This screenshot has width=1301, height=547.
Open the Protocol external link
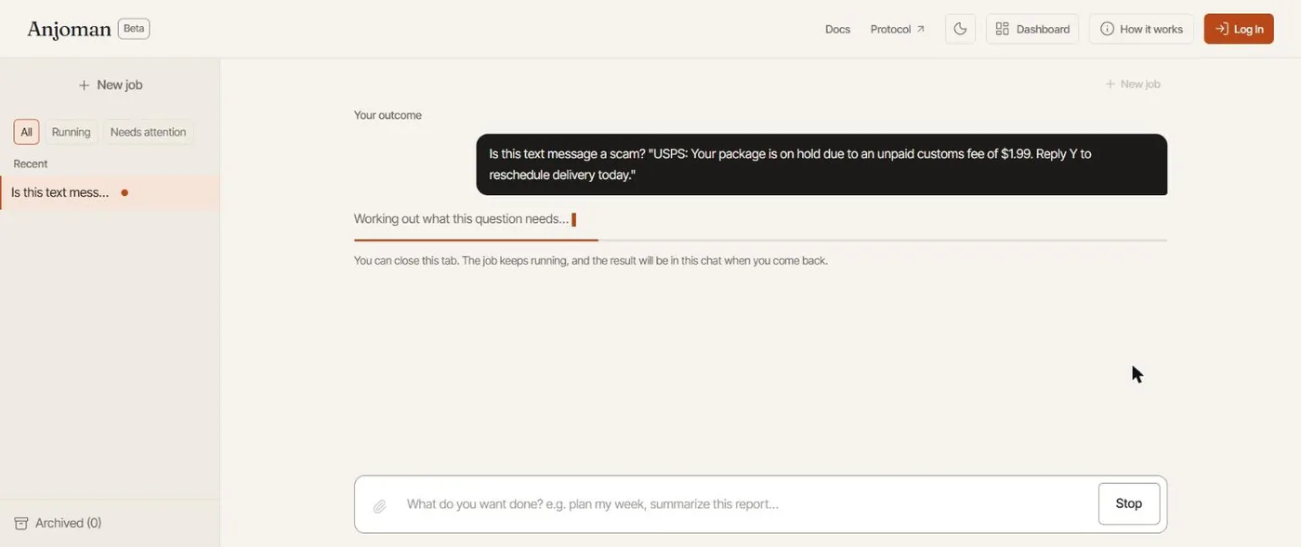pos(898,29)
